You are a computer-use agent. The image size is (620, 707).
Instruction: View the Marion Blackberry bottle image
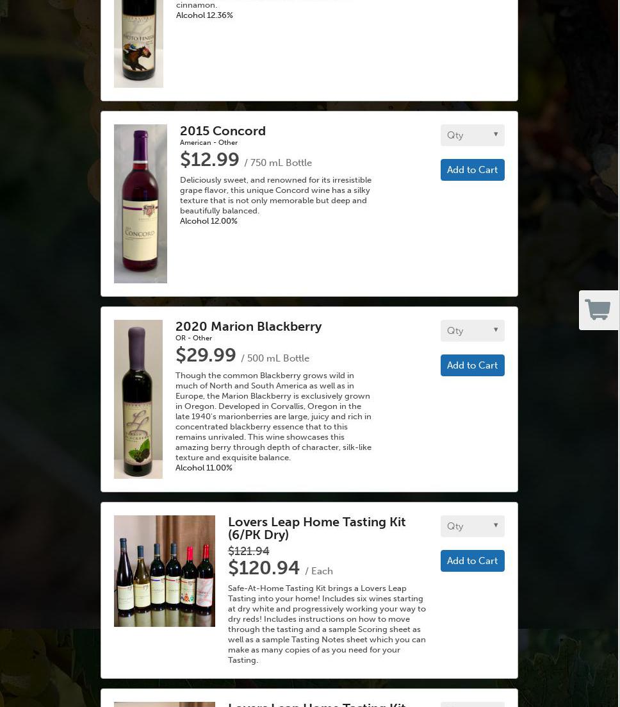point(138,399)
